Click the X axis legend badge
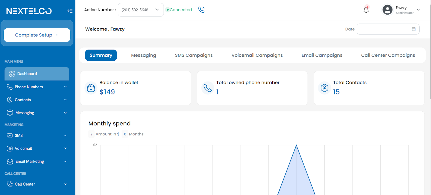The width and height of the screenshot is (431, 195). (x=125, y=134)
